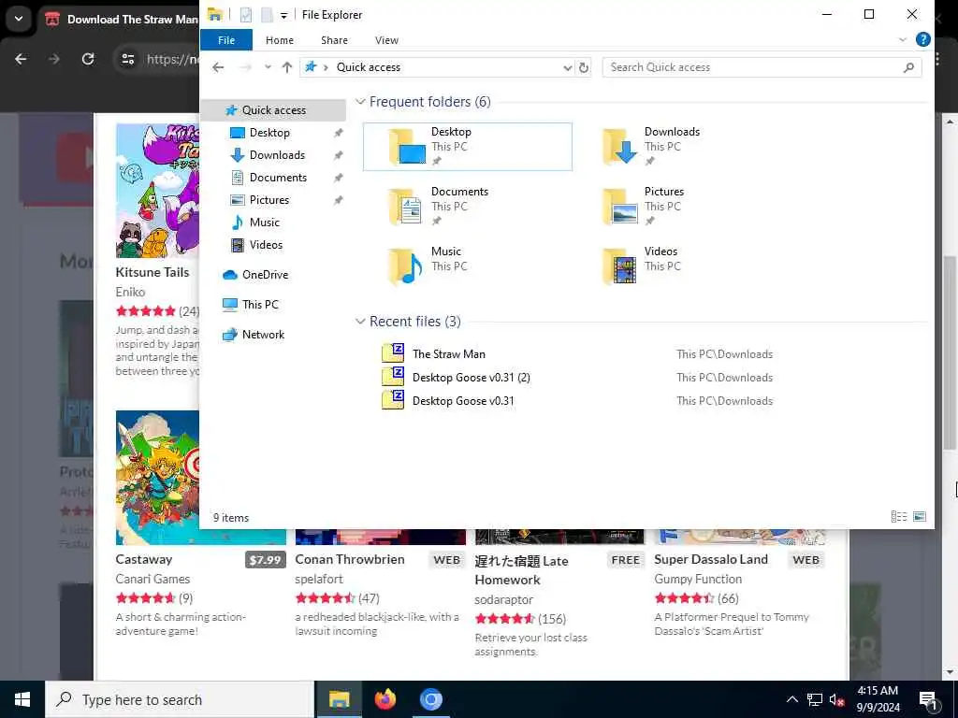Open the Late Homework game link
This screenshot has height=718, width=958.
pyautogui.click(x=521, y=570)
